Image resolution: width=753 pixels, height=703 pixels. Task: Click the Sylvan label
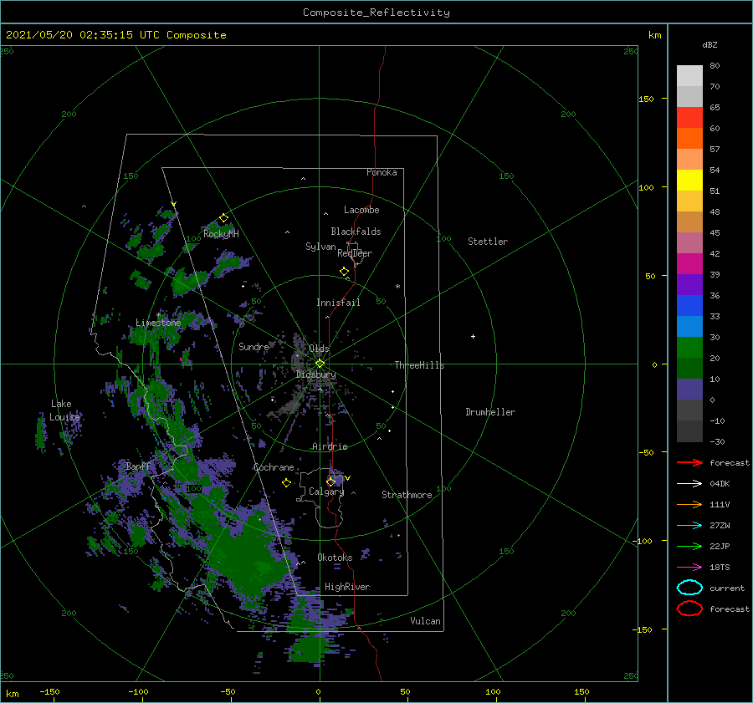tap(320, 247)
